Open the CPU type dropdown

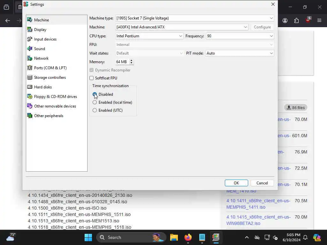tap(149, 36)
